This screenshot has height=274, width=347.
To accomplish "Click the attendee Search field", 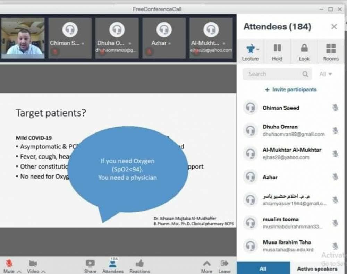I will coord(272,74).
